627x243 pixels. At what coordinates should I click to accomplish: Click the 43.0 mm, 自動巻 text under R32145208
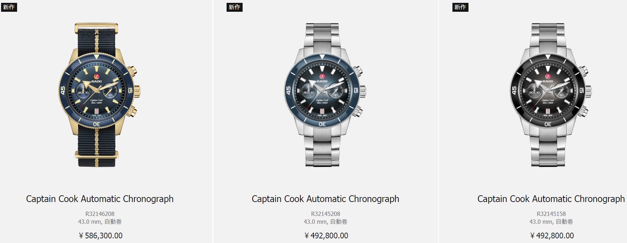[x=325, y=222]
